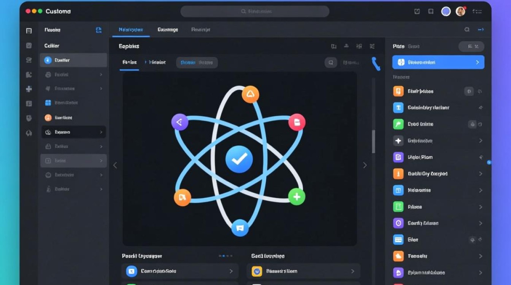
Task: Click the right arrow chevron beside the canvas
Action: coord(365,165)
